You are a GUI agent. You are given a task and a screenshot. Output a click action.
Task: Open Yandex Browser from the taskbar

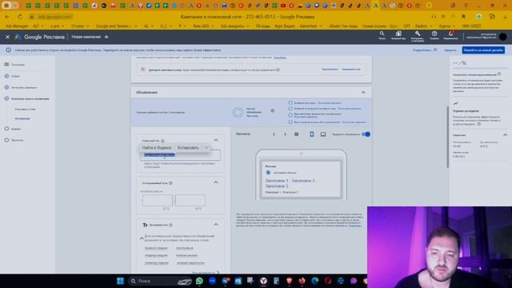pyautogui.click(x=263, y=281)
